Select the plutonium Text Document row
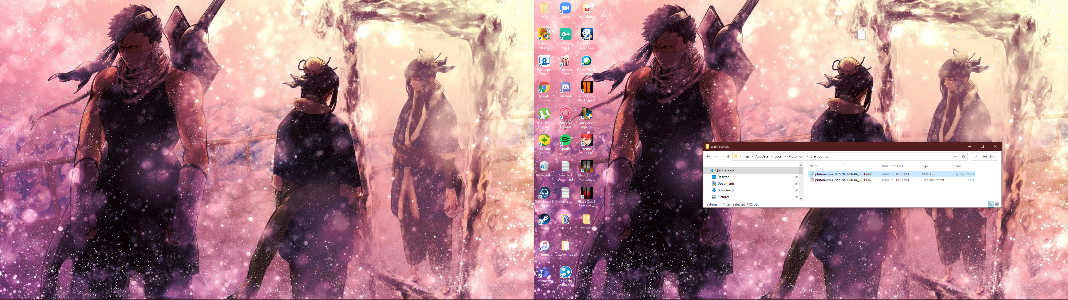This screenshot has height=300, width=1068. click(891, 180)
